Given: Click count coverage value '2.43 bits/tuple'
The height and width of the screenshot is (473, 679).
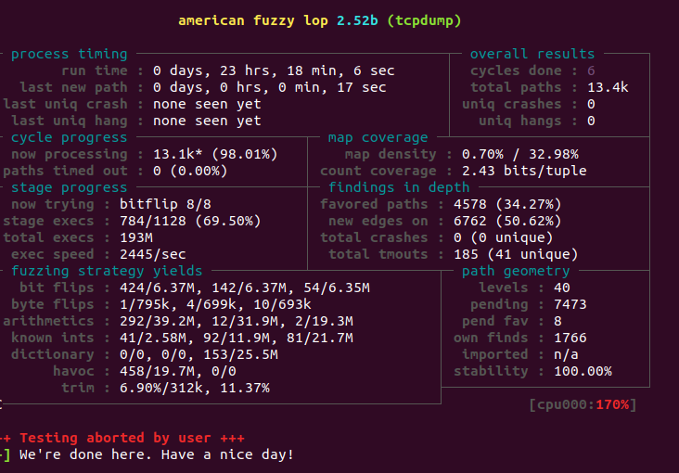Looking at the screenshot, I should coord(524,171).
